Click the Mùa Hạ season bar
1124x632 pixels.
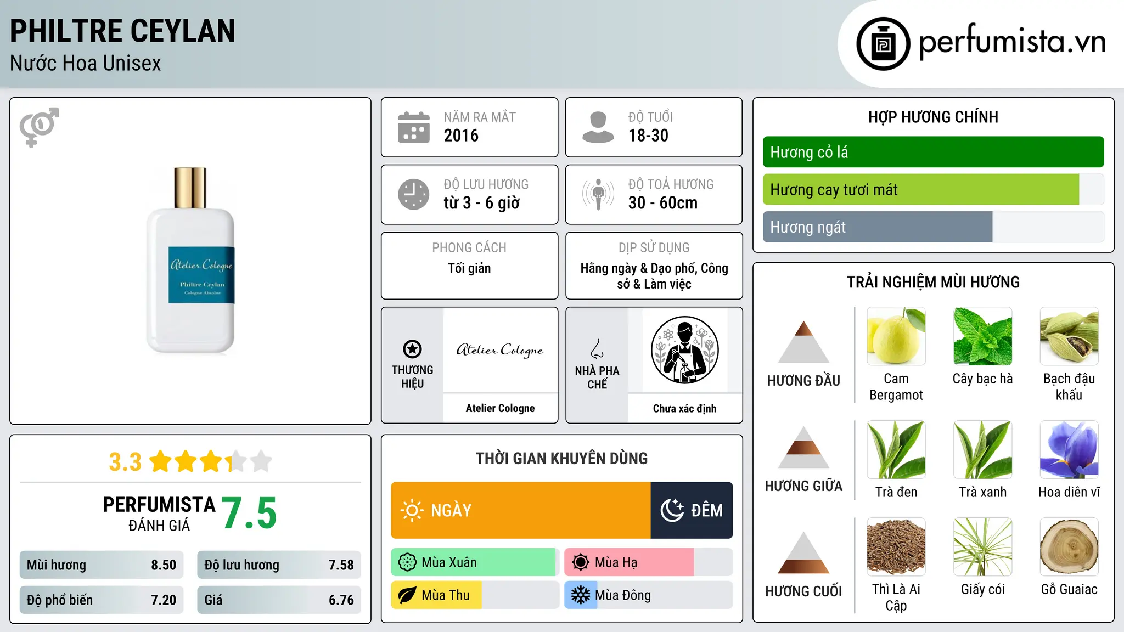(649, 562)
